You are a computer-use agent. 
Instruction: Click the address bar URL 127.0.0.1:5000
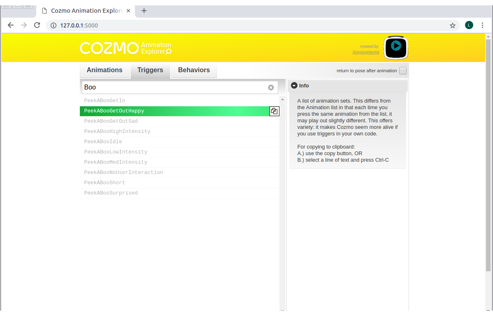(x=79, y=25)
